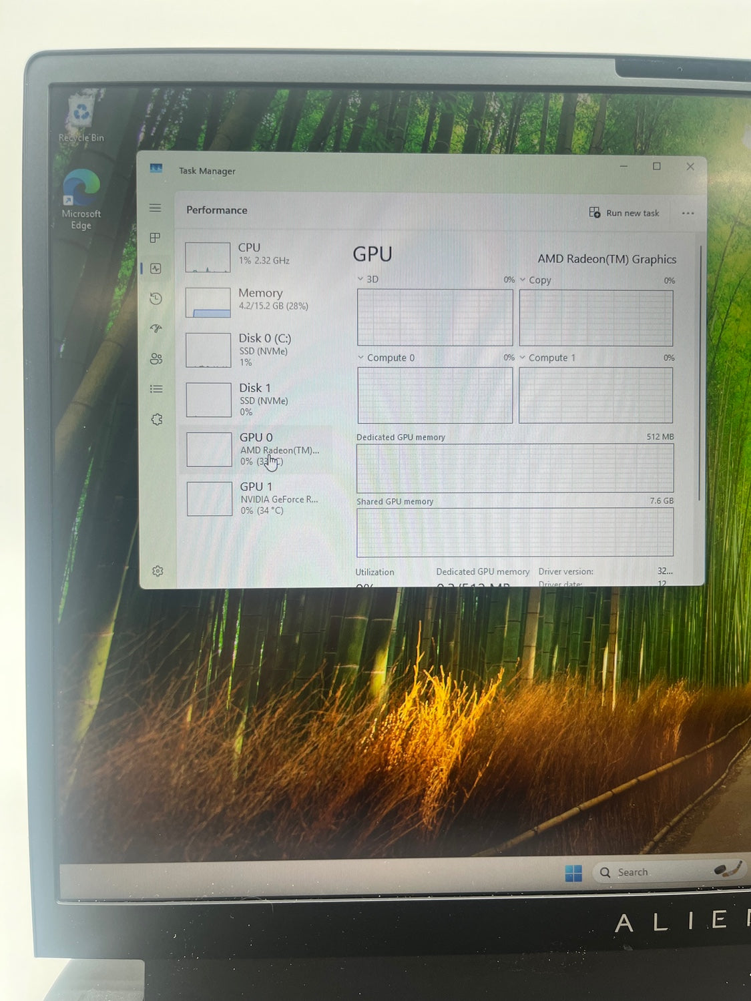This screenshot has height=1001, width=751.
Task: Open the Details list icon
Action: [x=156, y=389]
